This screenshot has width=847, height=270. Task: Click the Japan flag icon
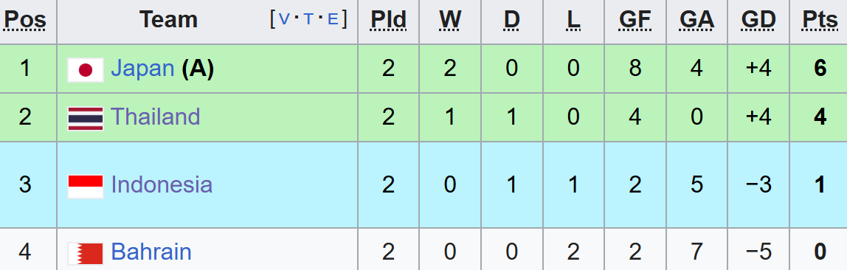86,69
